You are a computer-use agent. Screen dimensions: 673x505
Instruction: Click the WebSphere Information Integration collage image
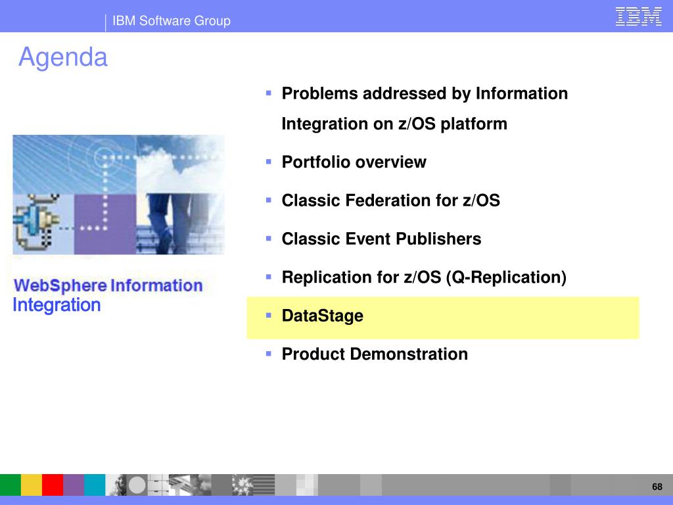[118, 195]
